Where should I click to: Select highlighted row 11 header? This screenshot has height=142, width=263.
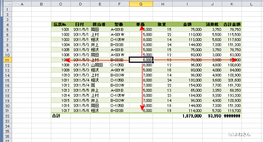click(x=7, y=60)
